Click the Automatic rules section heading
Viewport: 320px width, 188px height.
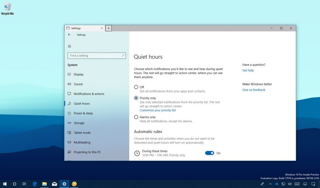click(x=148, y=132)
